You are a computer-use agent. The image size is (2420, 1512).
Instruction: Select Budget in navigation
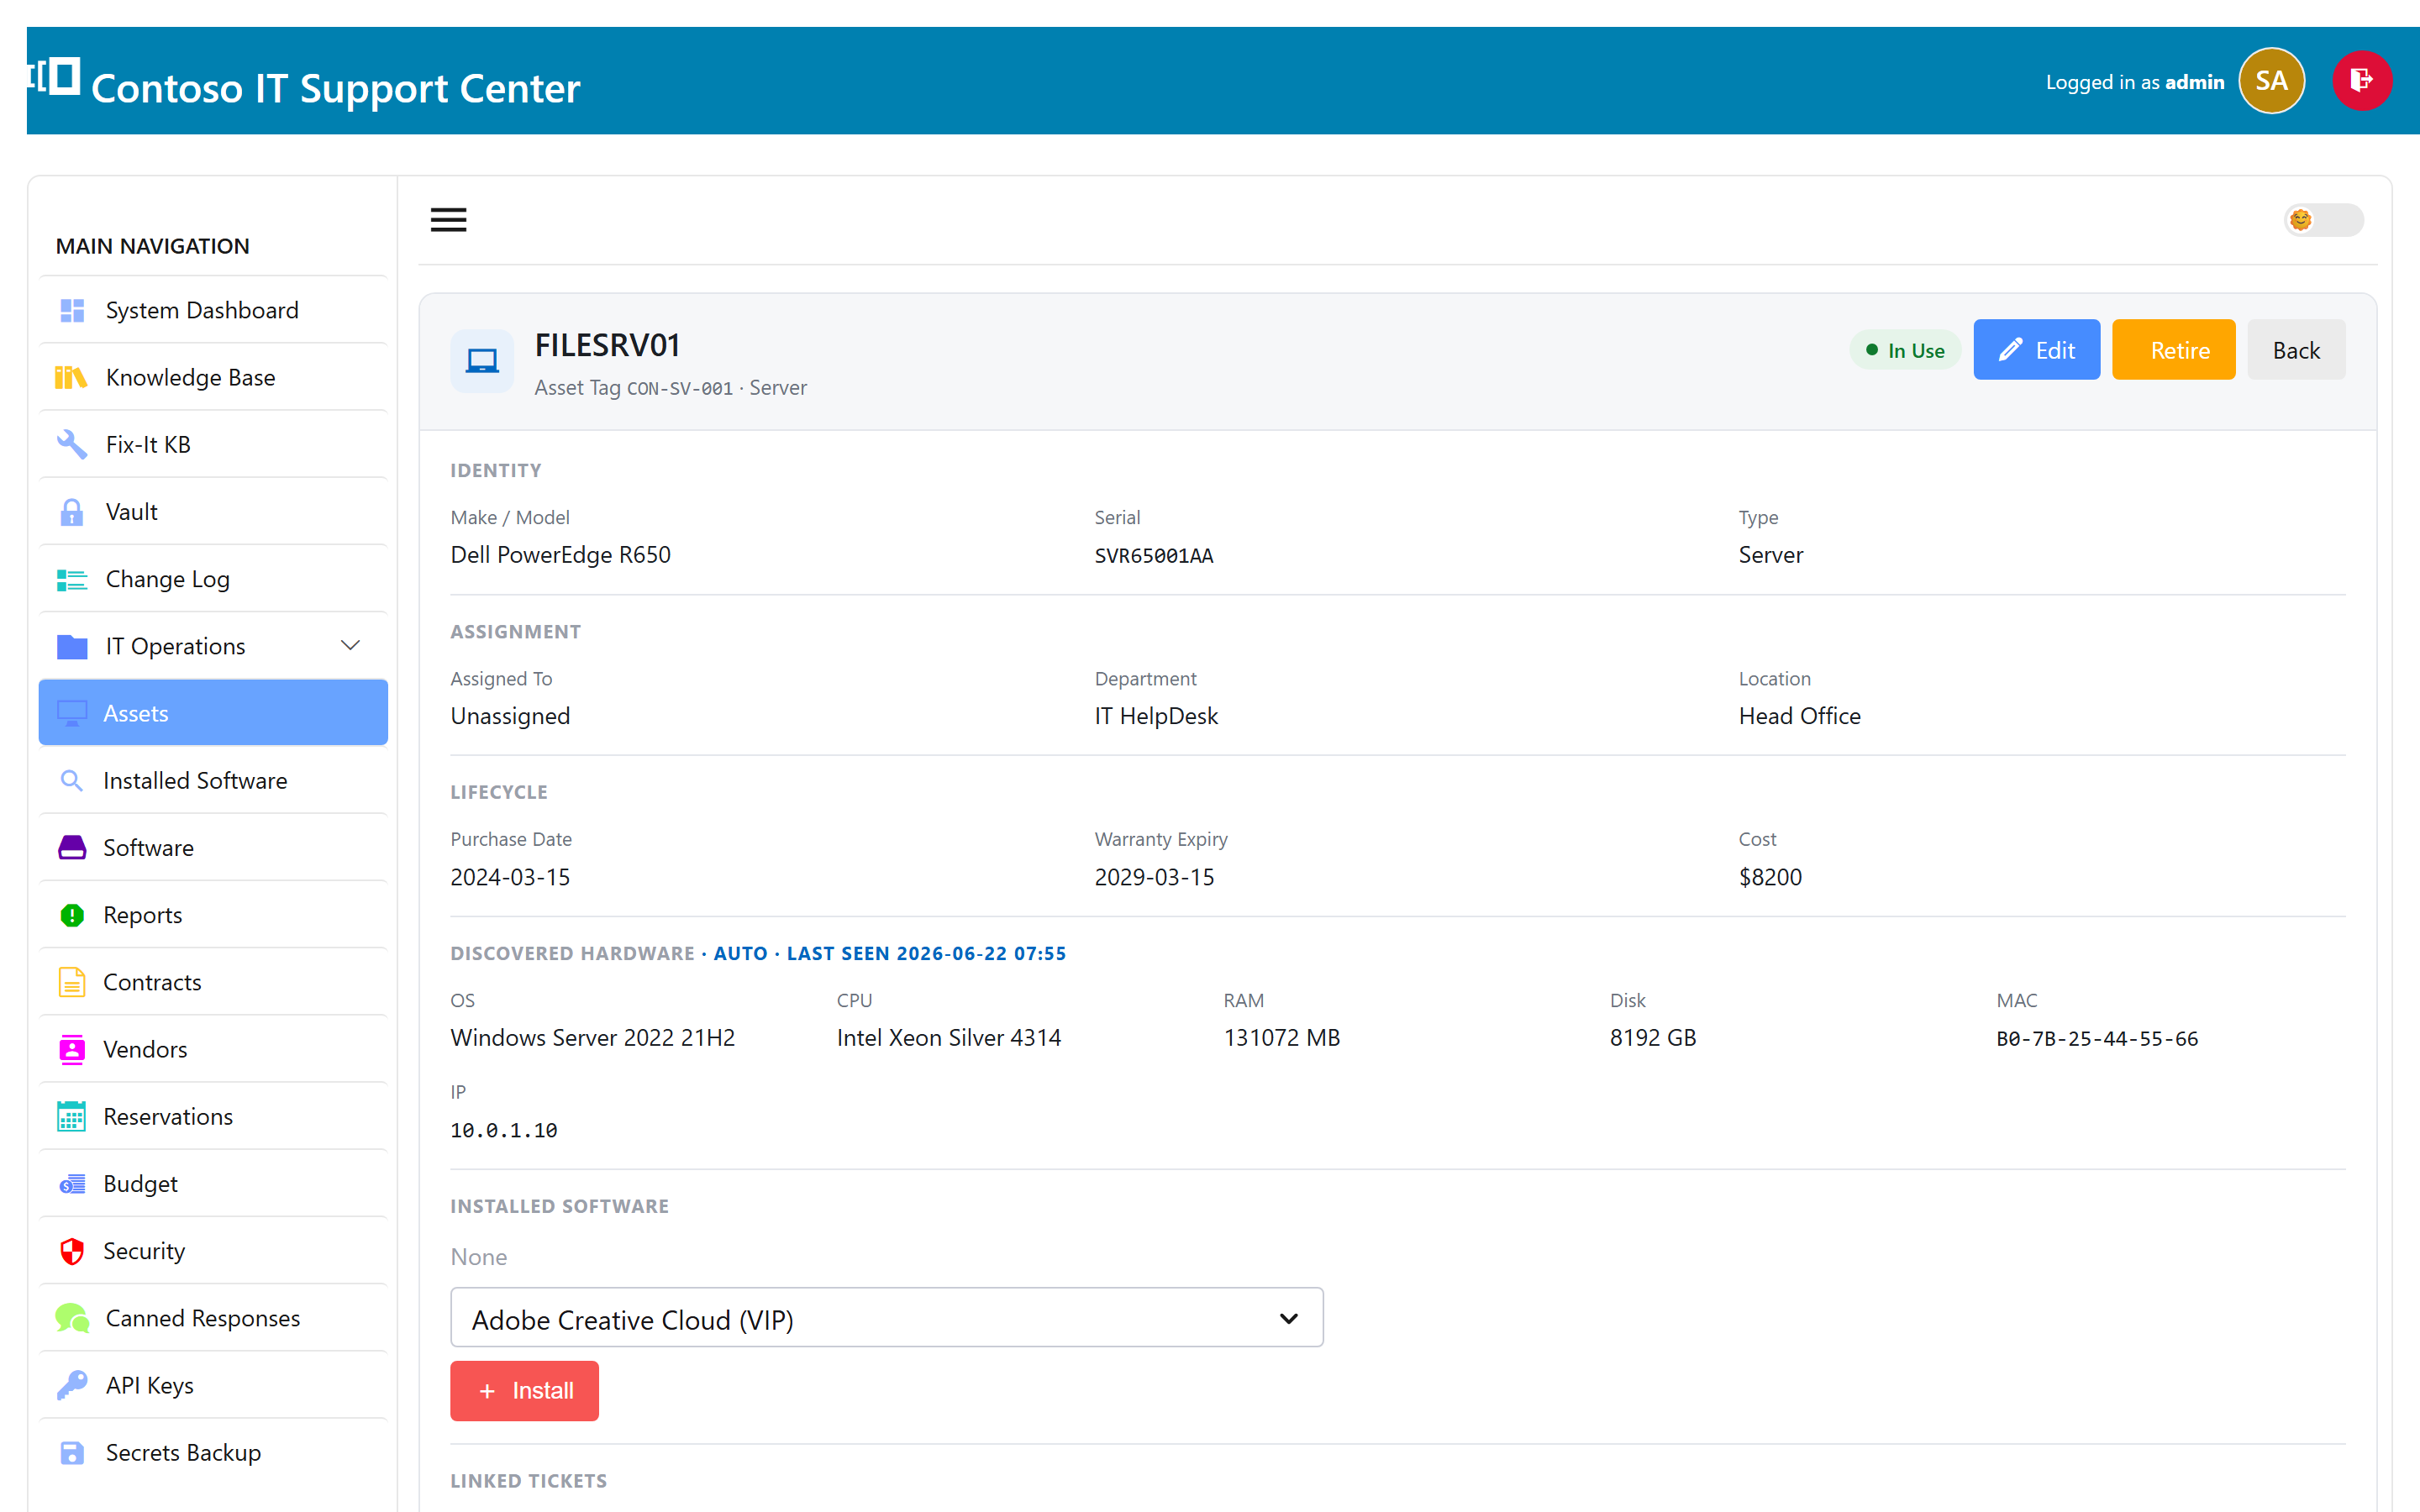coord(213,1184)
